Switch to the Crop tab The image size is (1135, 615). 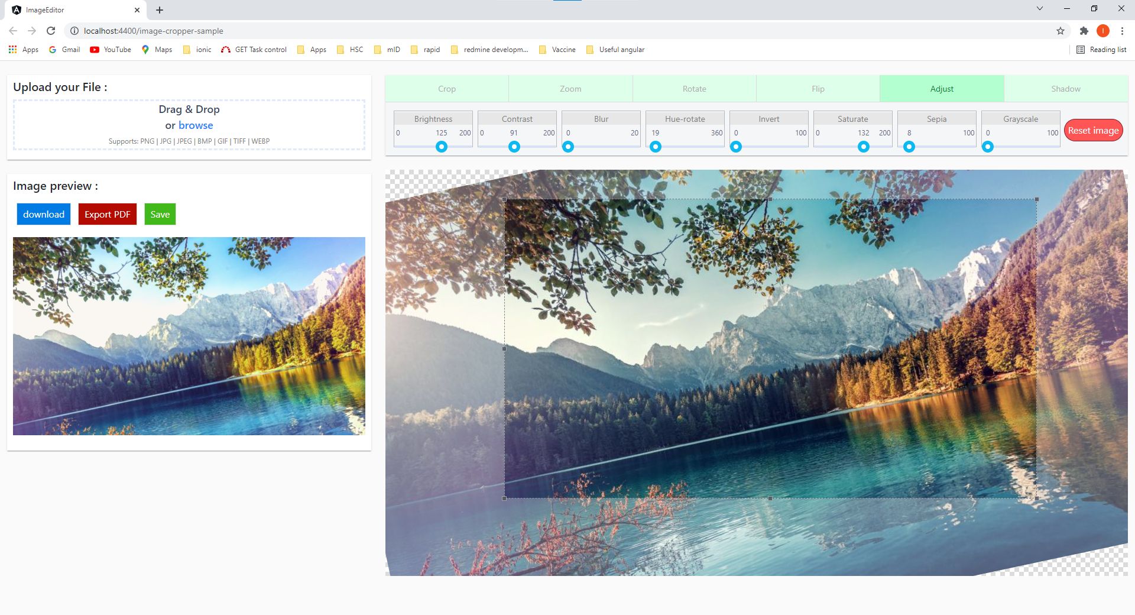point(447,89)
